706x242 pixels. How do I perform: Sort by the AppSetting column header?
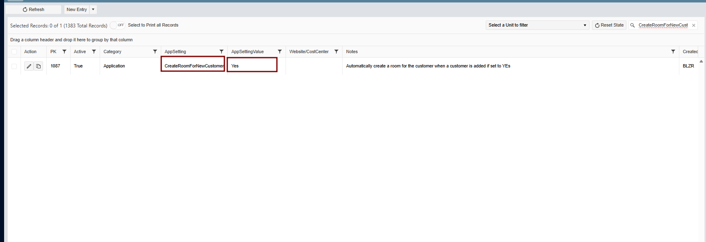click(175, 52)
